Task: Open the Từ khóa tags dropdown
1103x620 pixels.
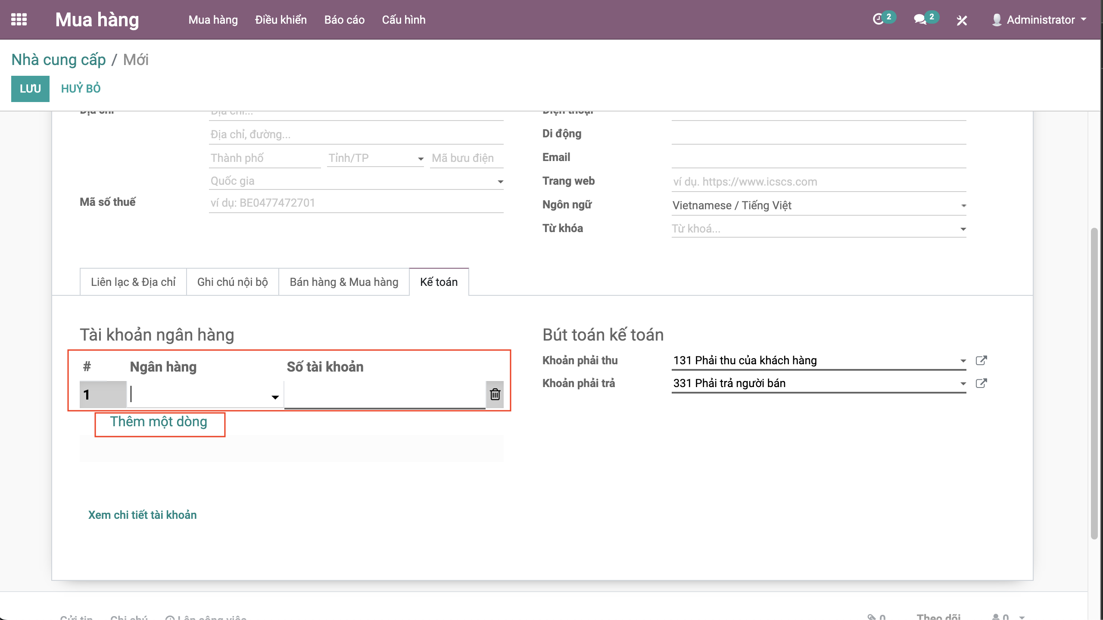Action: (963, 229)
